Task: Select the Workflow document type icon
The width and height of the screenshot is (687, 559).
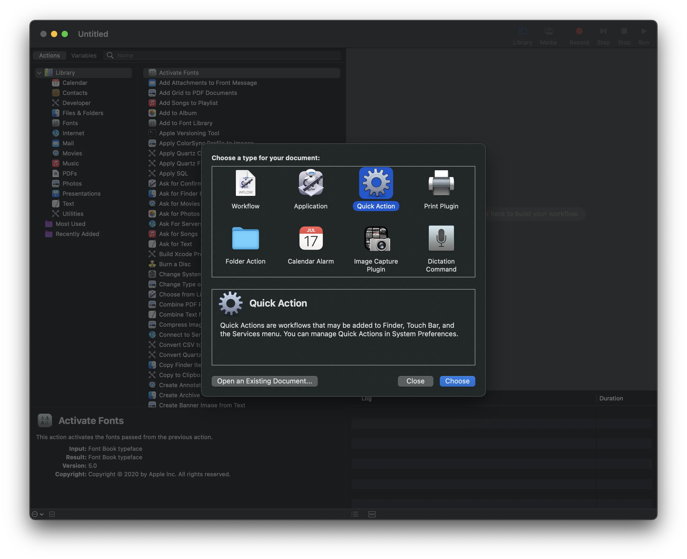Action: point(245,184)
